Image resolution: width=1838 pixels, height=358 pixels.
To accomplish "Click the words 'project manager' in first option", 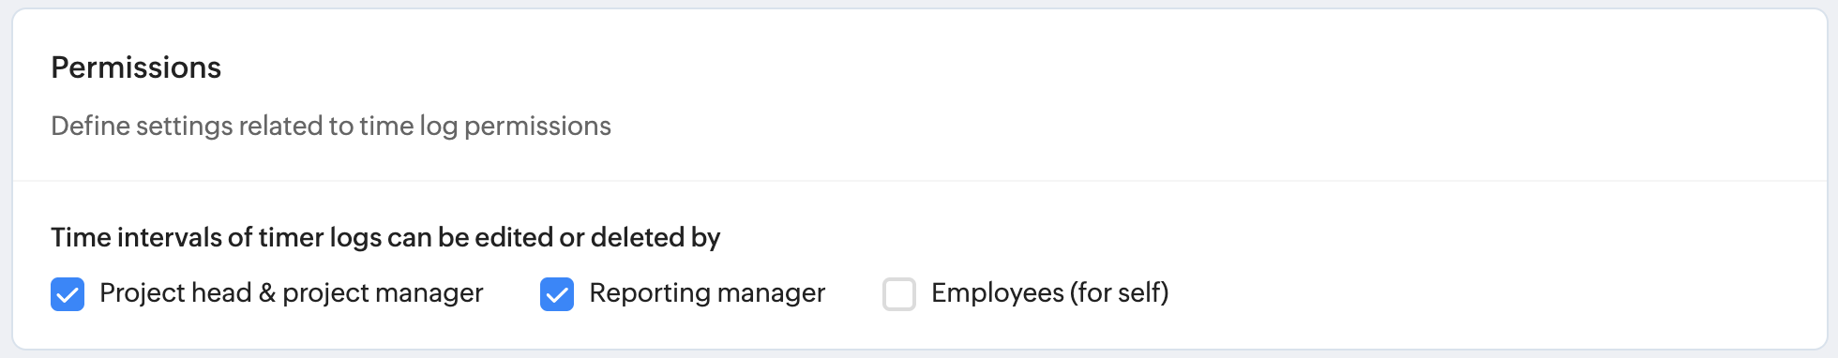I will [x=383, y=293].
